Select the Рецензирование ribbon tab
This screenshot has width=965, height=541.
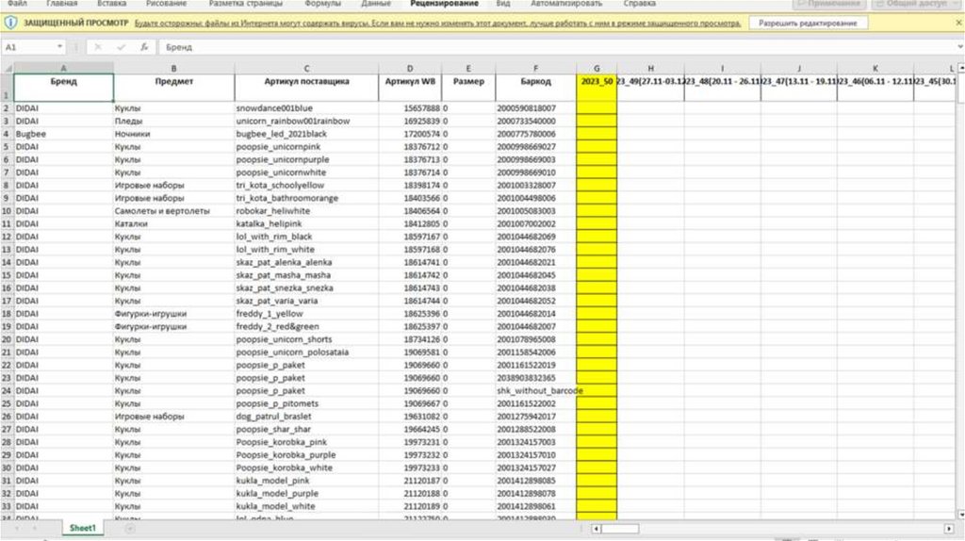click(445, 4)
